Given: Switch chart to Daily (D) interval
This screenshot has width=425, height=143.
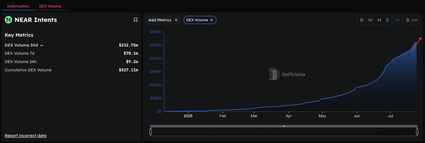Looking at the screenshot, I should pos(362,20).
